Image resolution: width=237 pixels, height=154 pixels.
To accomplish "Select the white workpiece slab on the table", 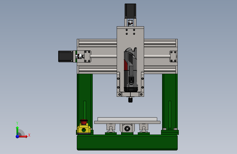I will 127,119.
